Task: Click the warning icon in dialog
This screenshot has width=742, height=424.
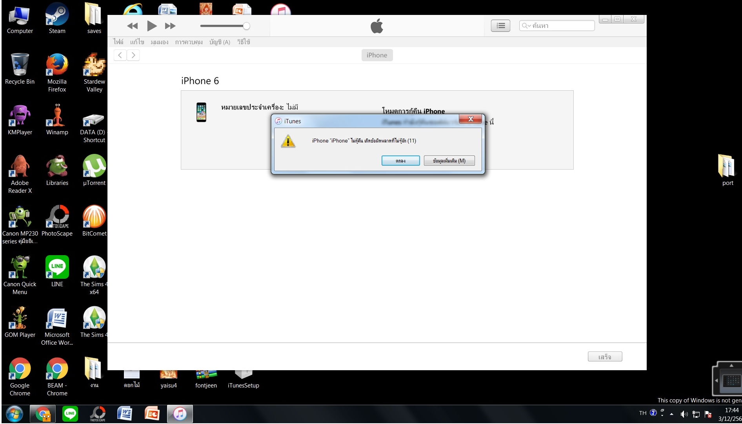Action: point(288,141)
